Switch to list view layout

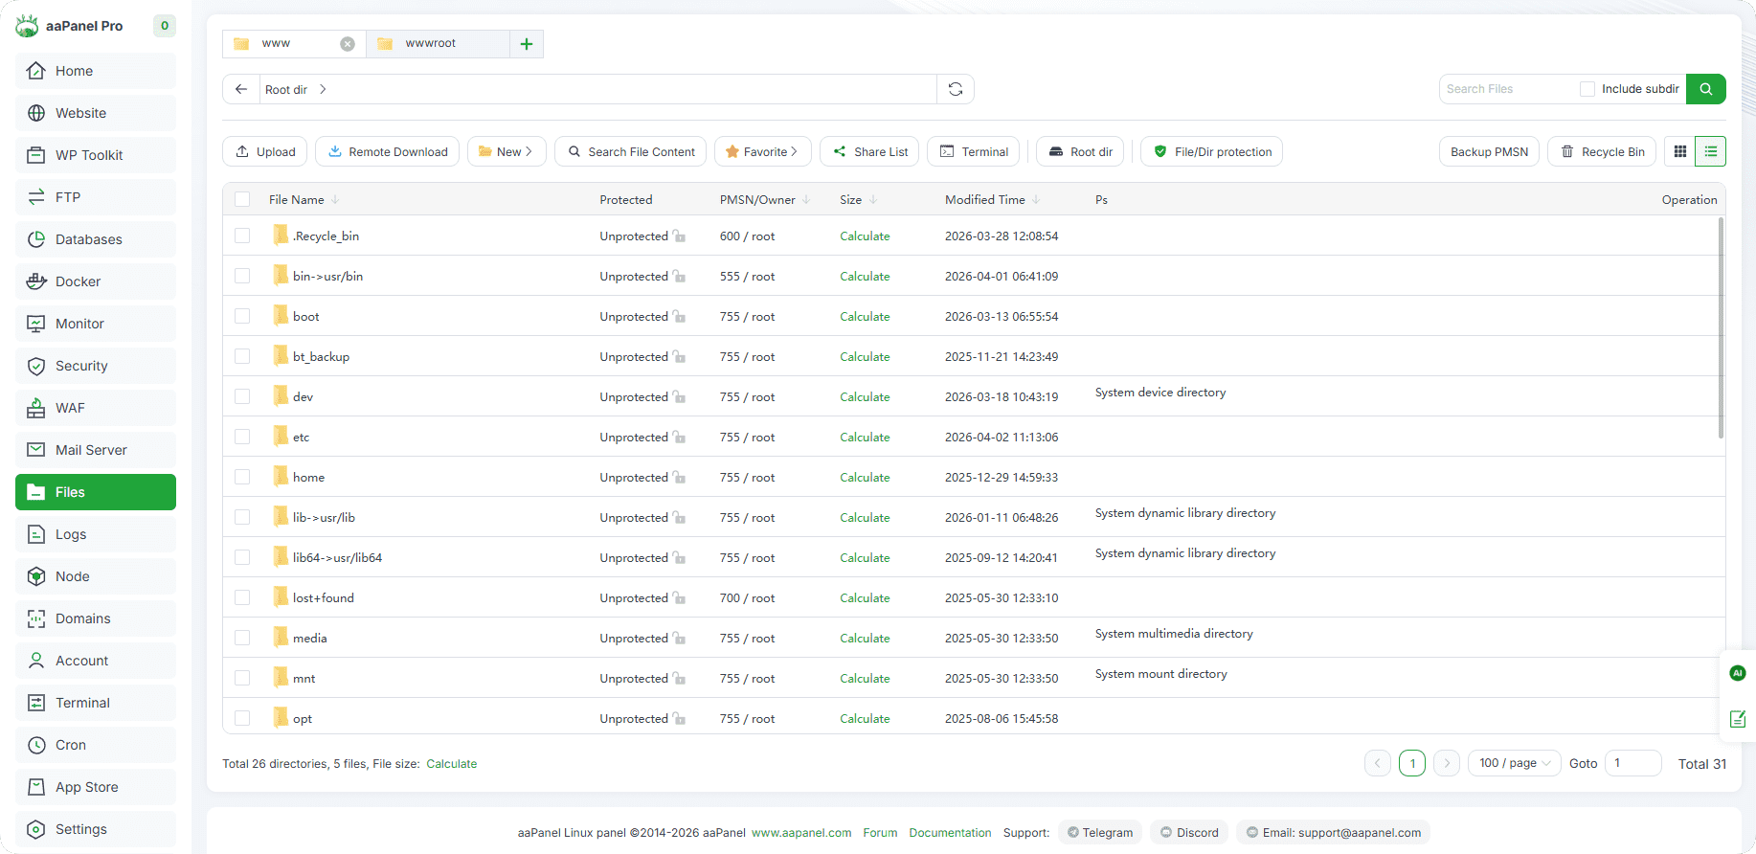click(x=1710, y=151)
